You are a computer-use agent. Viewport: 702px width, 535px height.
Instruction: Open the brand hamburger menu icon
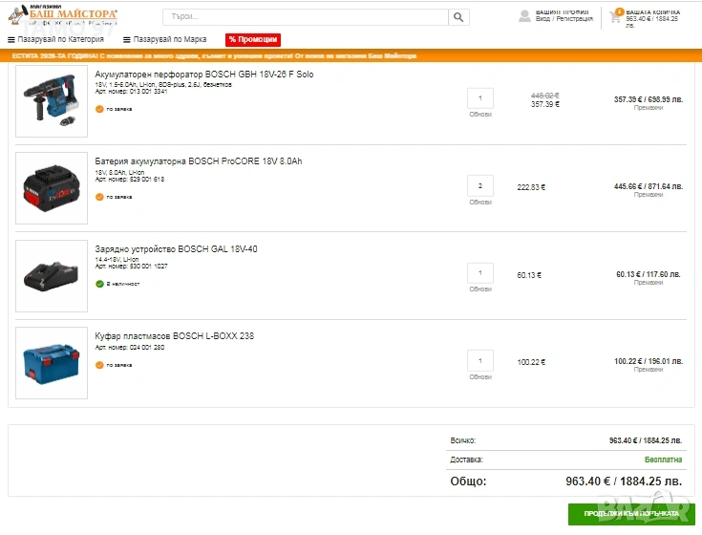point(127,40)
